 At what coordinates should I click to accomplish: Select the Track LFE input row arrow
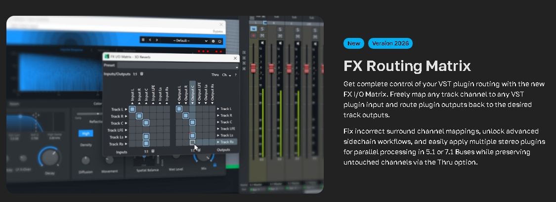tap(126, 130)
